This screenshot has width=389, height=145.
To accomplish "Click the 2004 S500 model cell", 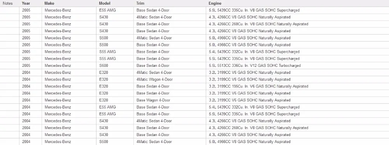I will click(115, 142).
